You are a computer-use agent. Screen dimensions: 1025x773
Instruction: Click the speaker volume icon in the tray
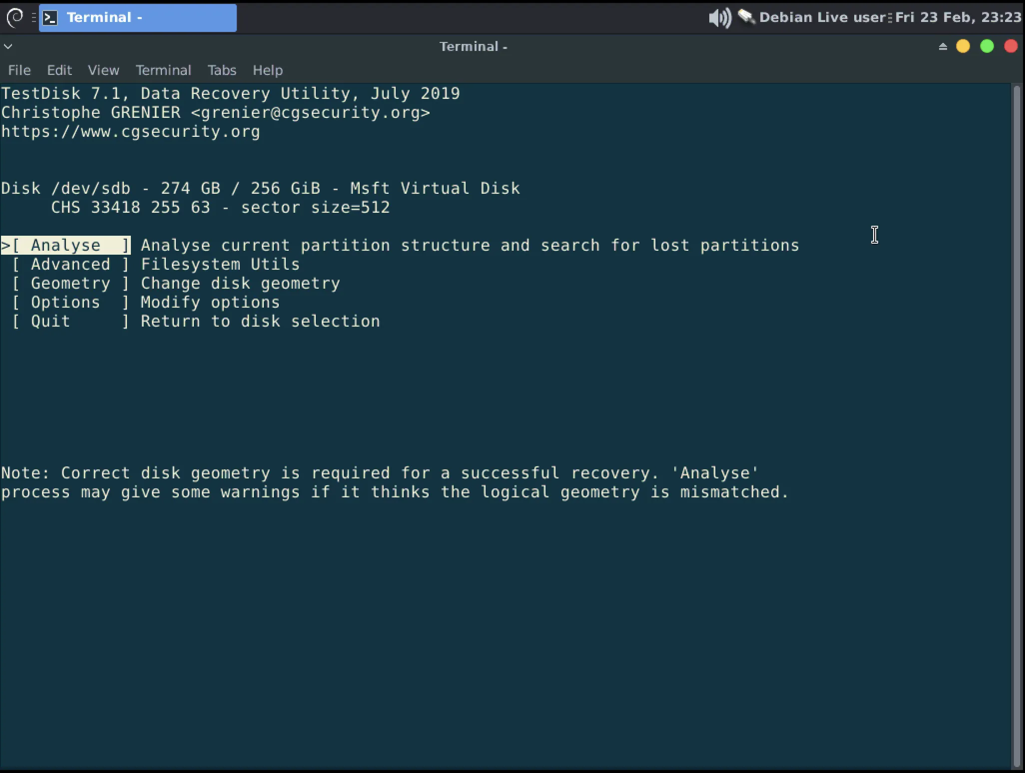(718, 17)
